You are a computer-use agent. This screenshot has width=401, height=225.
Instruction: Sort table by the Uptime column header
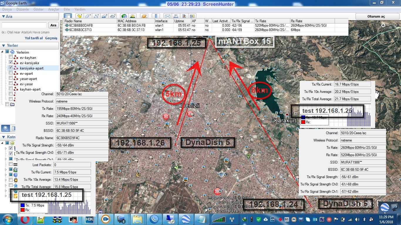click(x=182, y=21)
